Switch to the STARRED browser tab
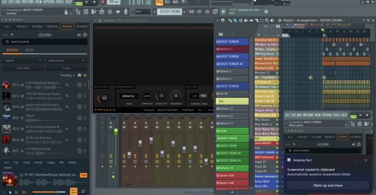376x195 pixels. point(82,26)
